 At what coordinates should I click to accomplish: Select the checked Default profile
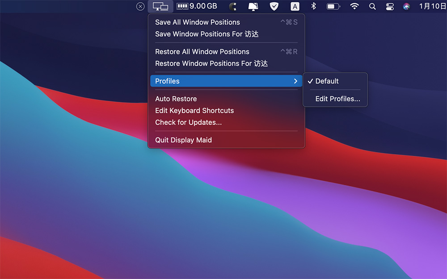(335, 81)
